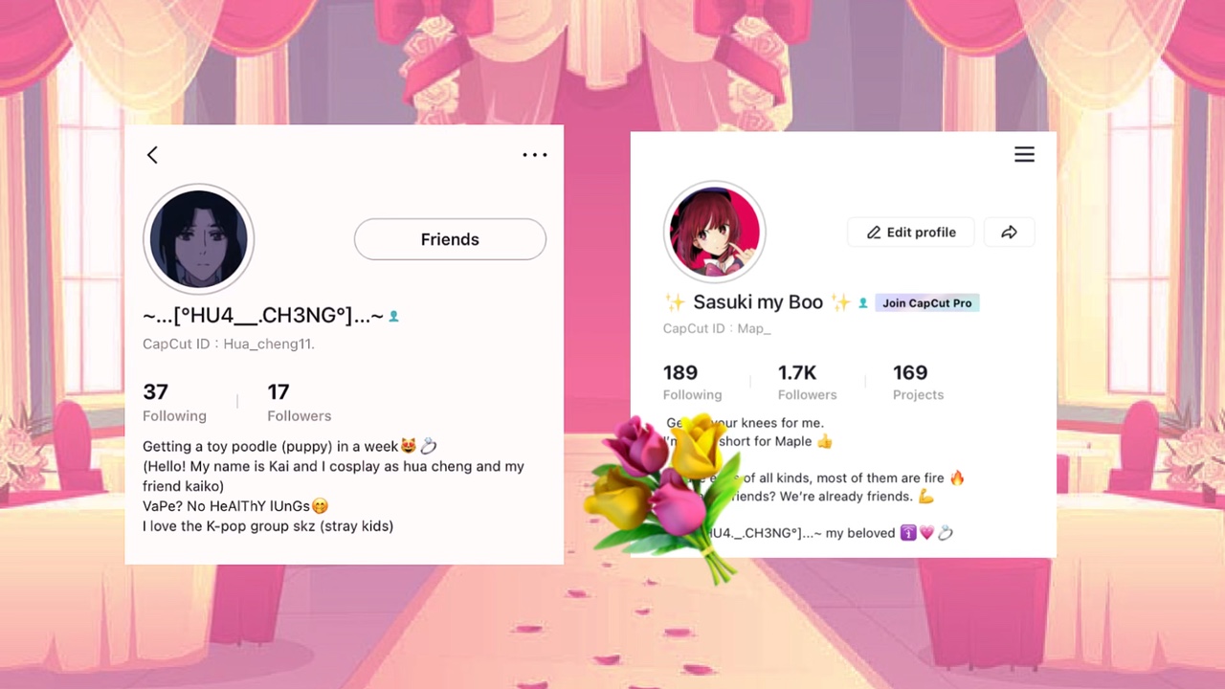Click the share arrow button
The image size is (1225, 689).
1009,233
